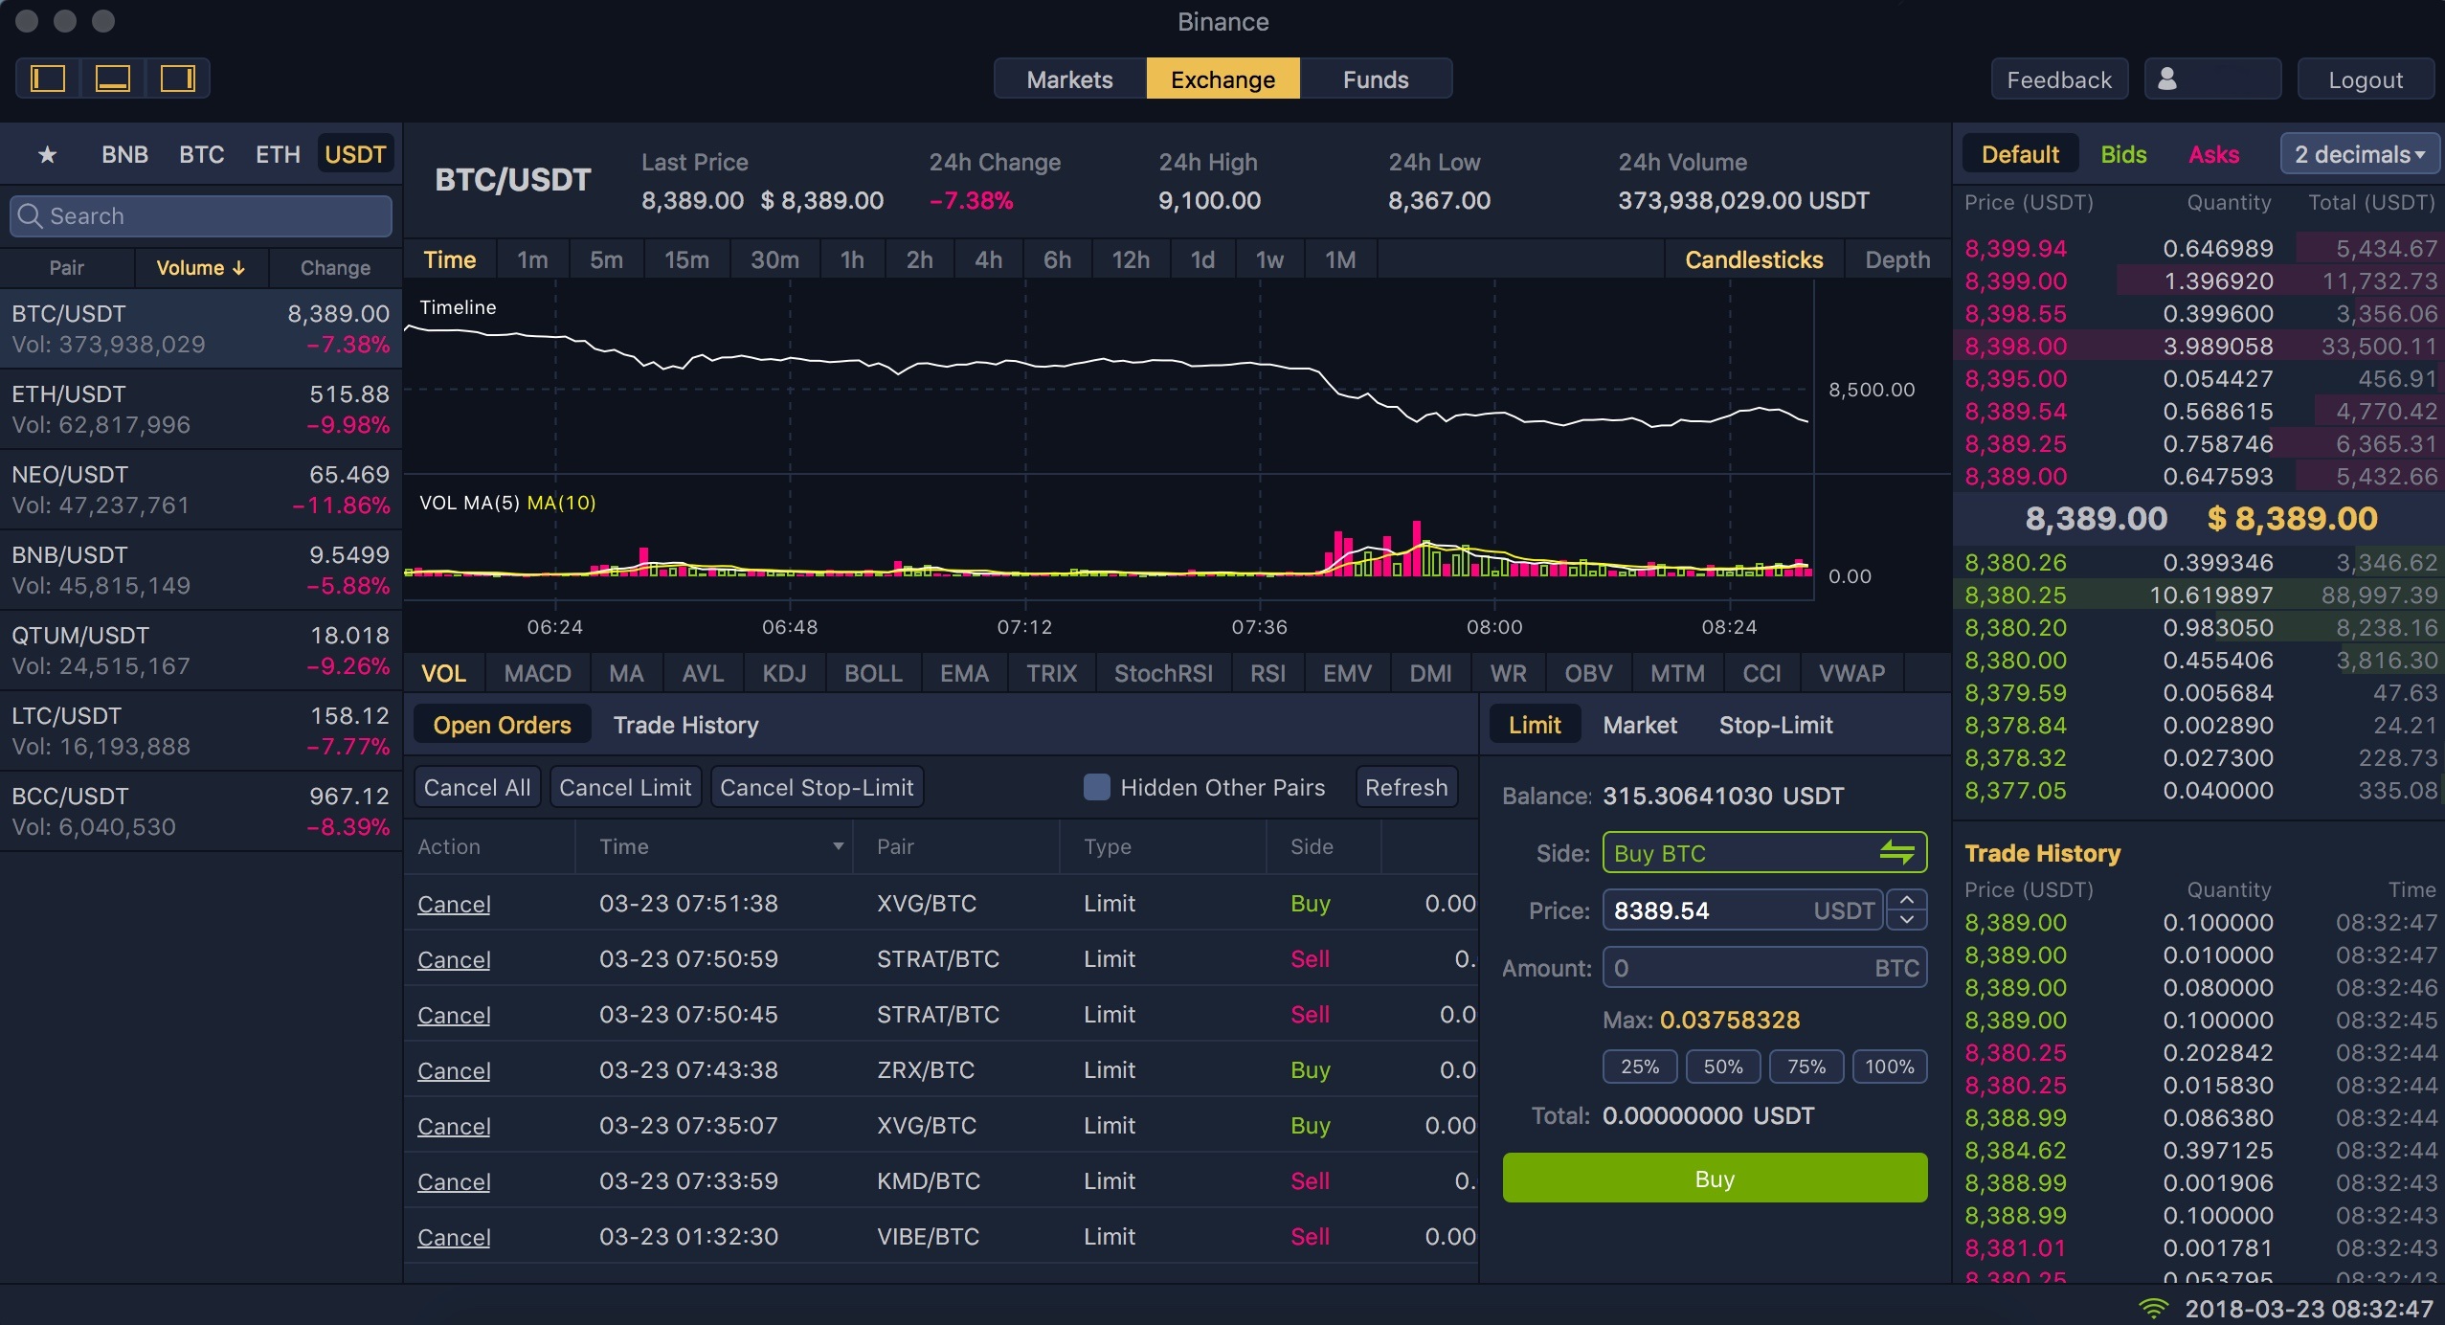Switch chart to Depth view

click(x=1897, y=259)
